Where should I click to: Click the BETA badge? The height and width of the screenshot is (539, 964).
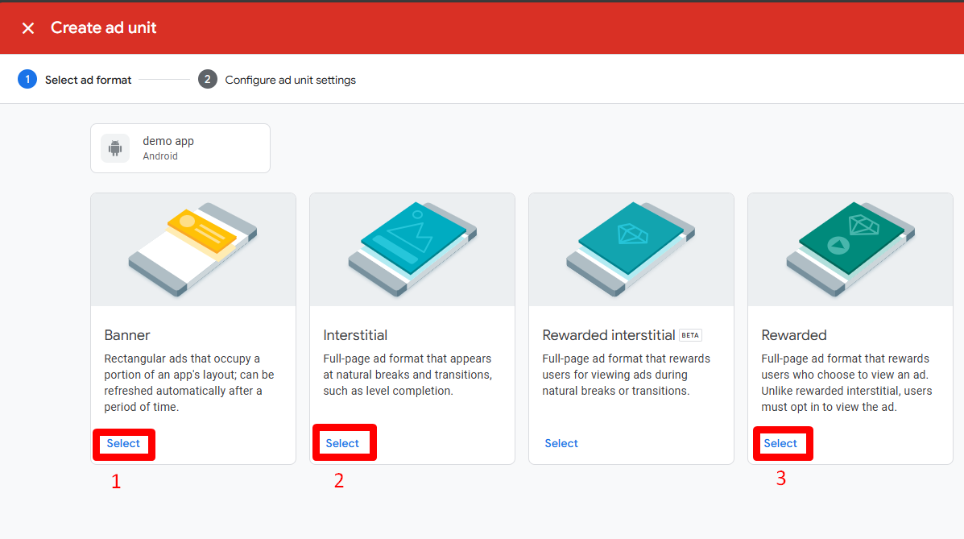click(x=690, y=335)
